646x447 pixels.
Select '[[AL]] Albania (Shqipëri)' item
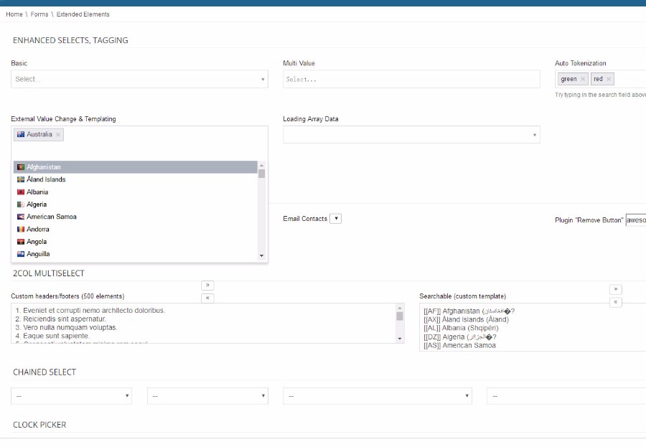pos(461,329)
